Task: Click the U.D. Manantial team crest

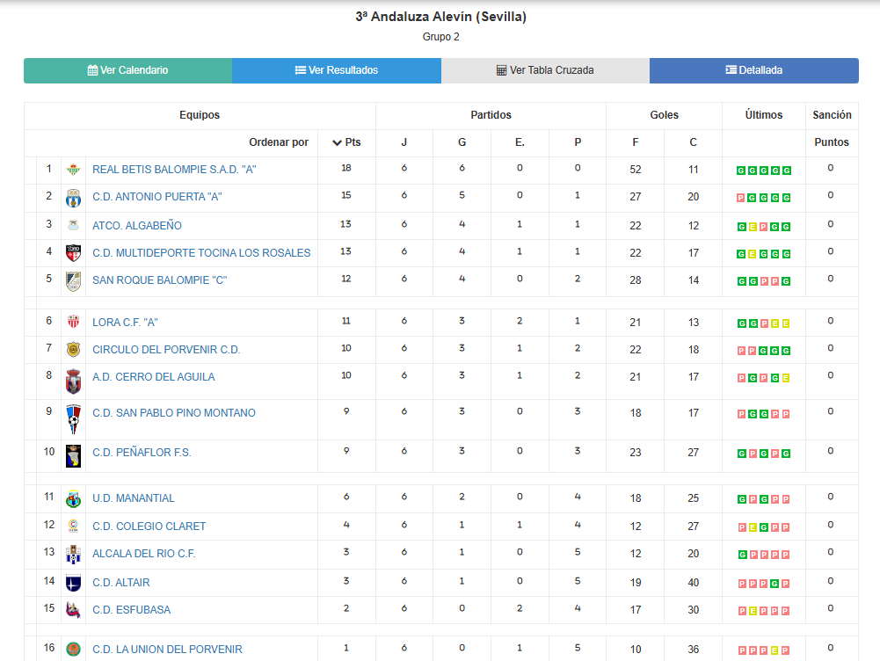Action: [73, 499]
